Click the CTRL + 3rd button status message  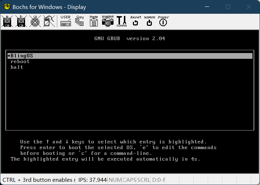click(39, 180)
